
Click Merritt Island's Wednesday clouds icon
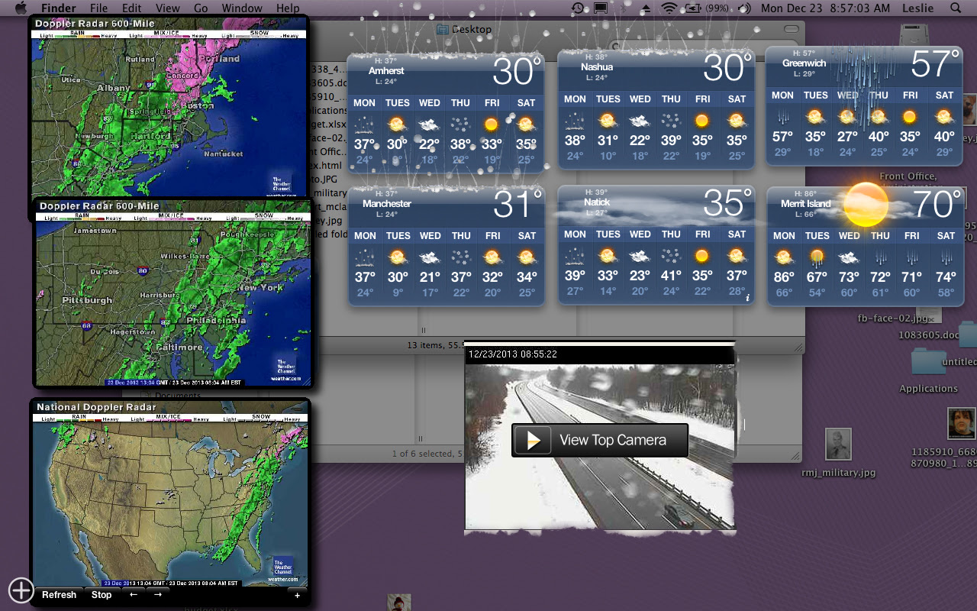coord(849,257)
